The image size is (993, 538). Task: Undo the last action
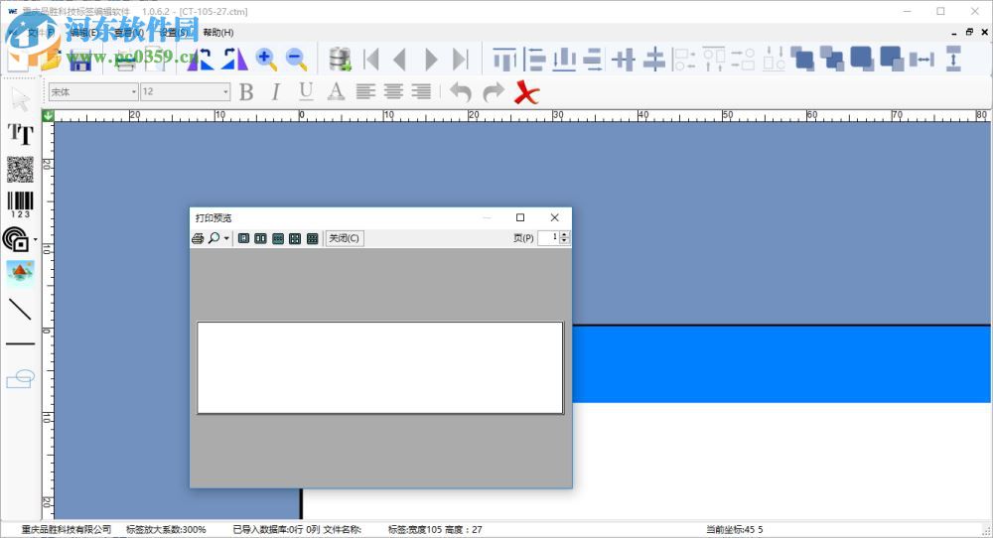point(461,92)
